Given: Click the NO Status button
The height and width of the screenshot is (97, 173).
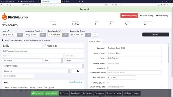Looking at the screenshot, I should point(128,93).
